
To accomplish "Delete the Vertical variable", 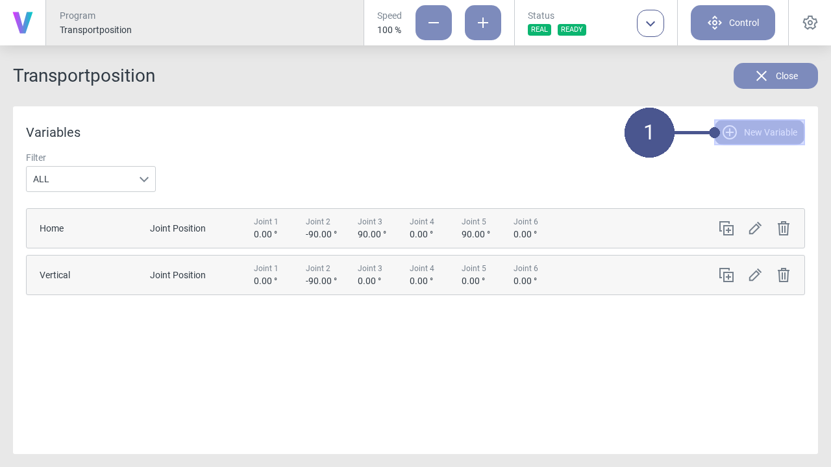I will point(783,275).
